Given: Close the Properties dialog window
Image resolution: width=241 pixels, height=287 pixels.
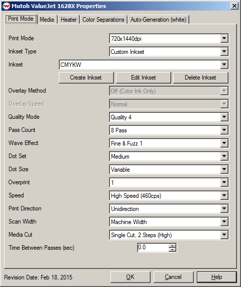Looking at the screenshot, I should [x=234, y=6].
